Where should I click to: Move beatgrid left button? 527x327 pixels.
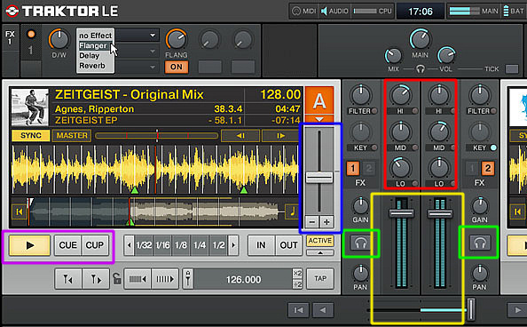138,279
